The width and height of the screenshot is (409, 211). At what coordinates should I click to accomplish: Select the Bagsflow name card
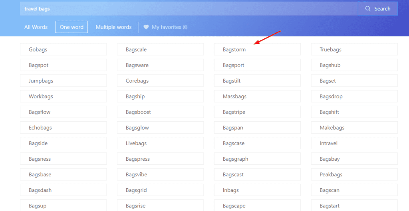[x=64, y=112]
